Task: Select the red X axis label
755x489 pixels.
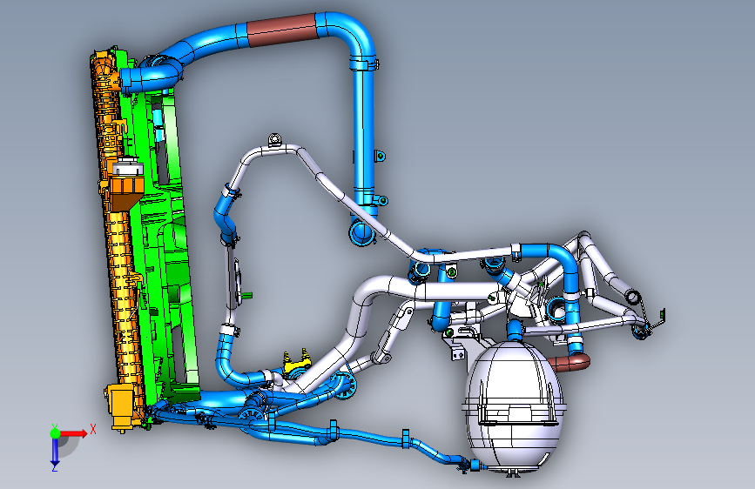Action: (93, 430)
